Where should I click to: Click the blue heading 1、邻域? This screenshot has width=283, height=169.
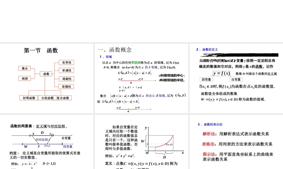pos(106,57)
